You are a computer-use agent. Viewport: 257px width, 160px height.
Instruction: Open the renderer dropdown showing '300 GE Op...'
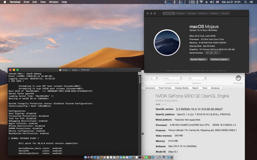coord(149,78)
